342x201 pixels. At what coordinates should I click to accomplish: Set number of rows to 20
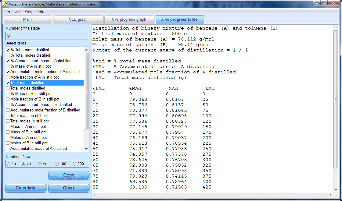point(23,164)
